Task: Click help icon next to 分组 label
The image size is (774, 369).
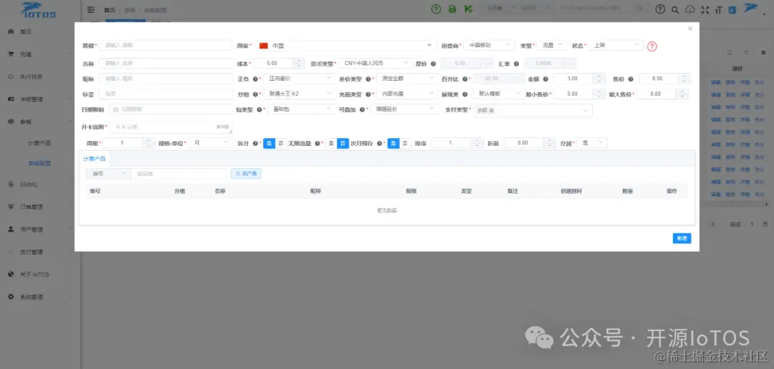Action: 255,94
